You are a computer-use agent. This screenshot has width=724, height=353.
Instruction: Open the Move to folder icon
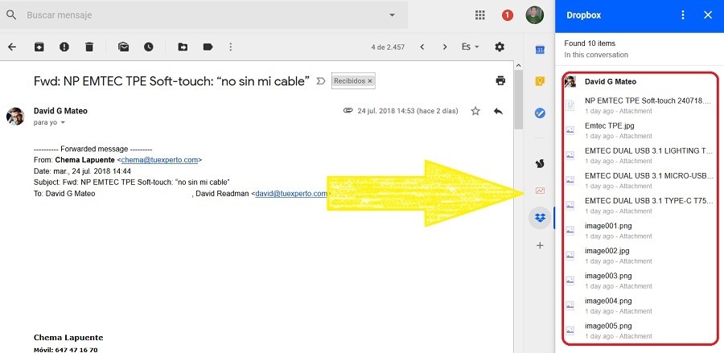[x=183, y=47]
